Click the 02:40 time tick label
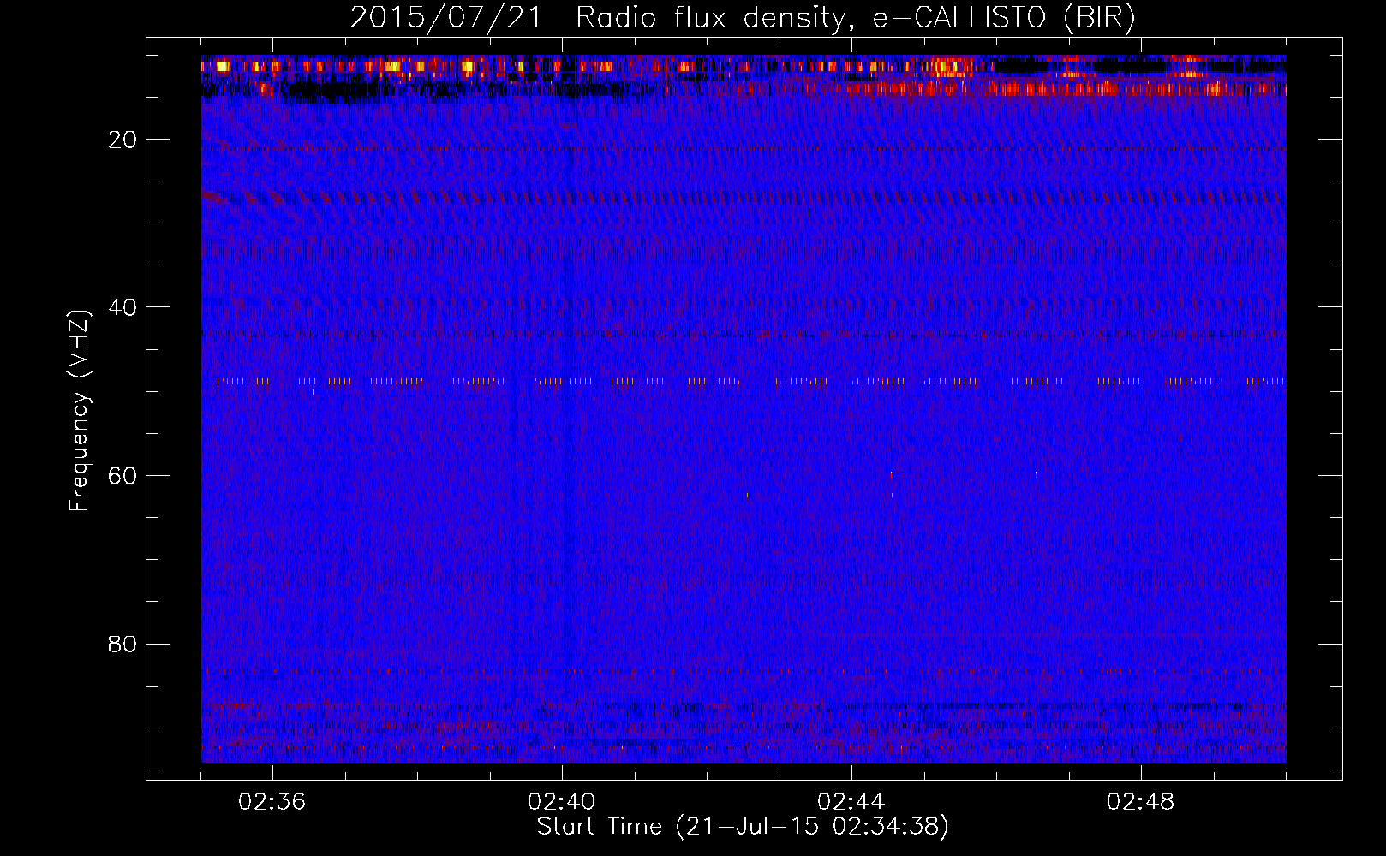 point(561,802)
